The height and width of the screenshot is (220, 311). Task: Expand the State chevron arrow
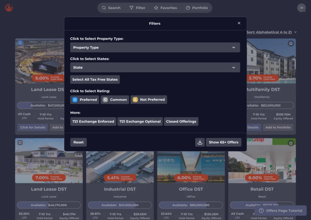[234, 67]
